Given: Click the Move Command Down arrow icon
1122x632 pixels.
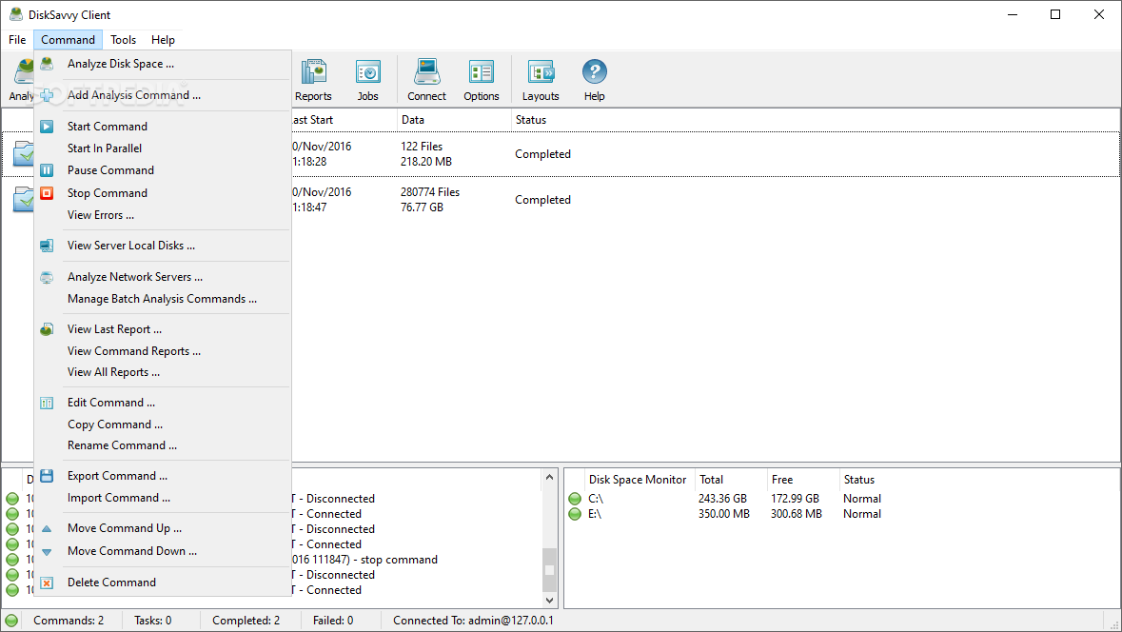Looking at the screenshot, I should pyautogui.click(x=47, y=552).
